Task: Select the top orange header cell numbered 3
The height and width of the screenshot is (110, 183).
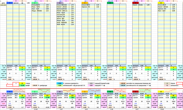Action: (x=85, y=3)
